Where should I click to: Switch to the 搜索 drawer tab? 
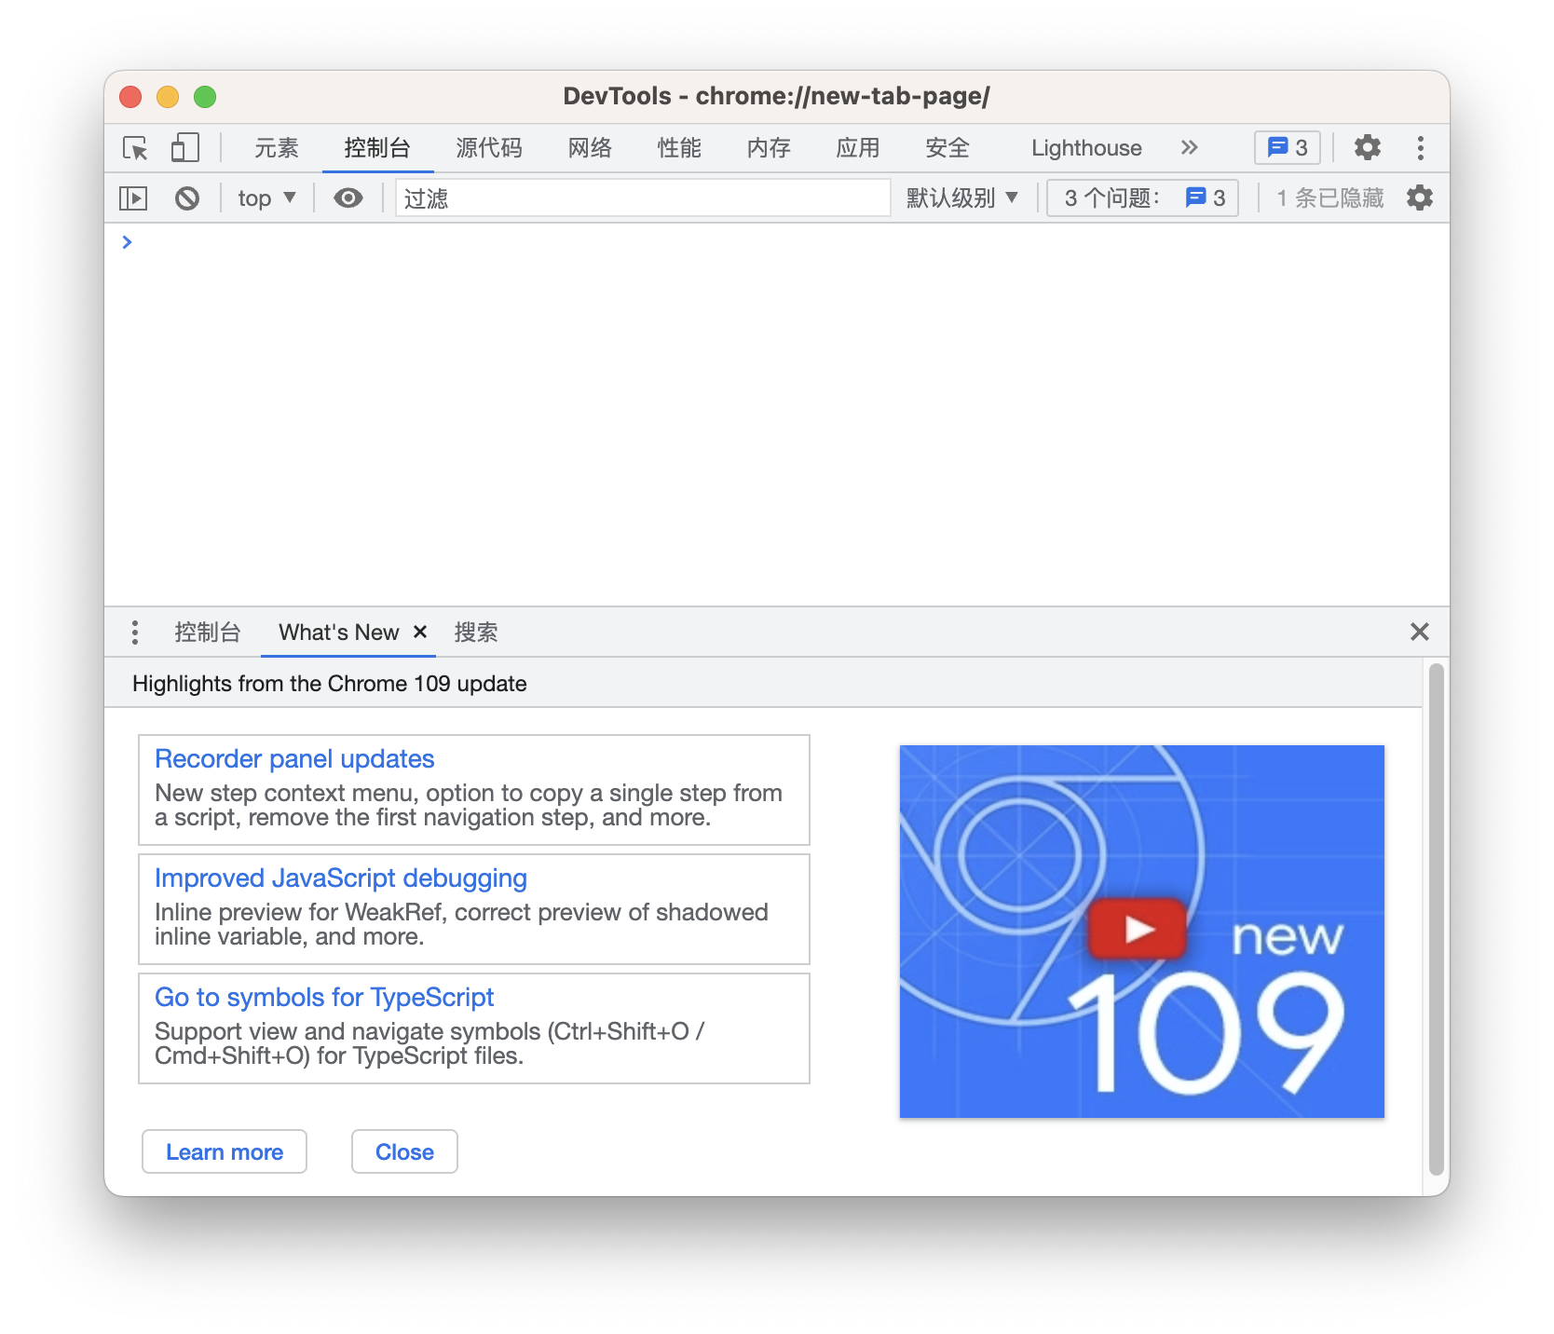click(x=476, y=633)
